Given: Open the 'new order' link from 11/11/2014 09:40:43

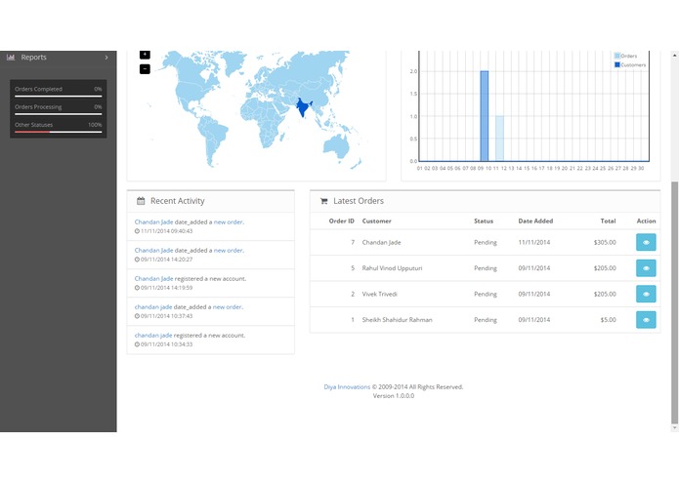Looking at the screenshot, I should (x=229, y=221).
